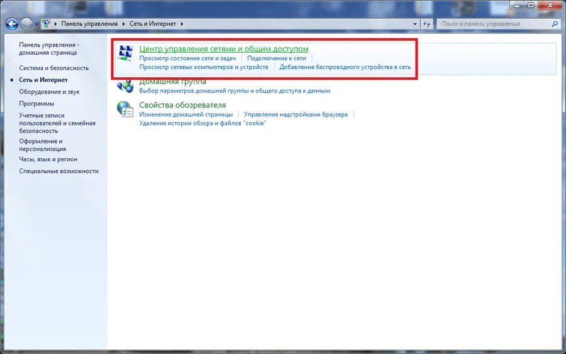Click 'Выбор параметров домашней группы и общего доступа'

coord(235,91)
